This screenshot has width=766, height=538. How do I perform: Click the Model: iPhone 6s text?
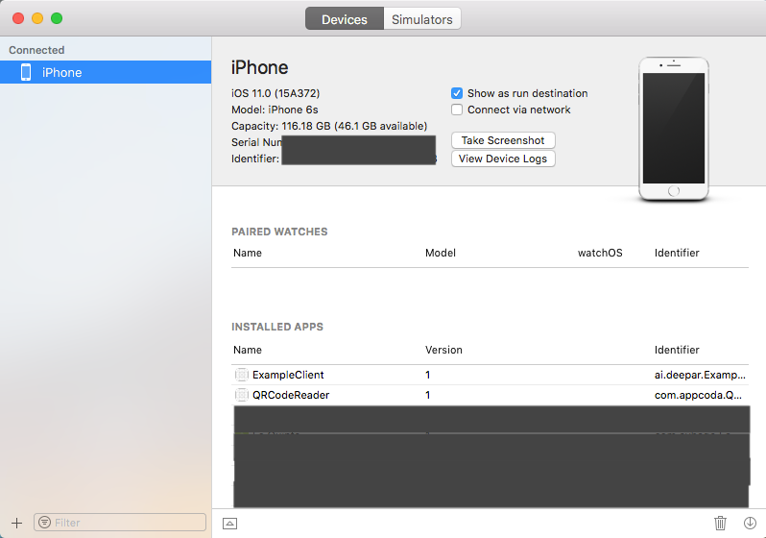point(275,110)
